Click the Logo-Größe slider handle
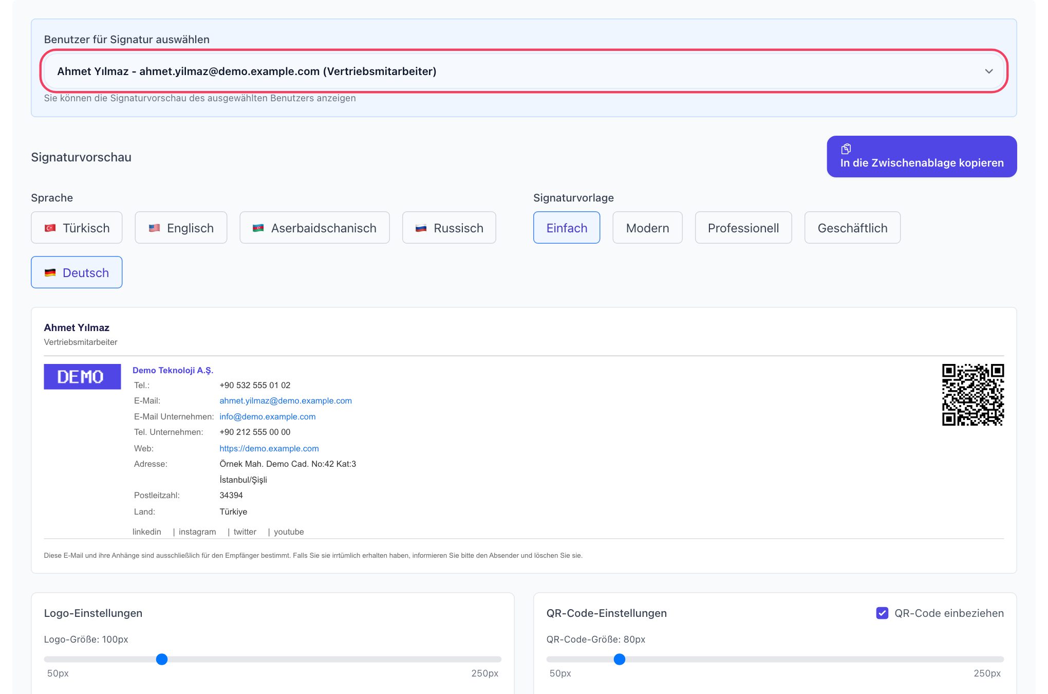Screen dimensions: 1048x694 coord(162,659)
